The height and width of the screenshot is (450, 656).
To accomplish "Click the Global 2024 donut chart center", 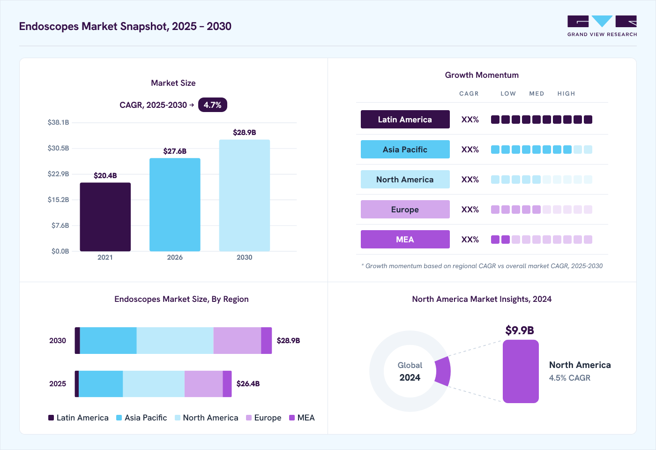I will (410, 371).
